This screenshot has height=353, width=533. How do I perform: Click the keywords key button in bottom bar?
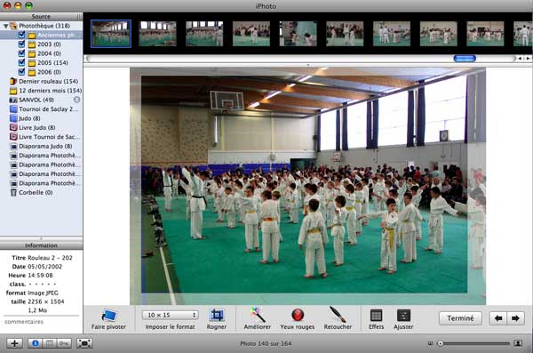[64, 343]
